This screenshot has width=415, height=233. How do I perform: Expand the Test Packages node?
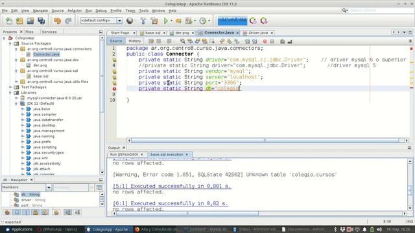coord(10,87)
